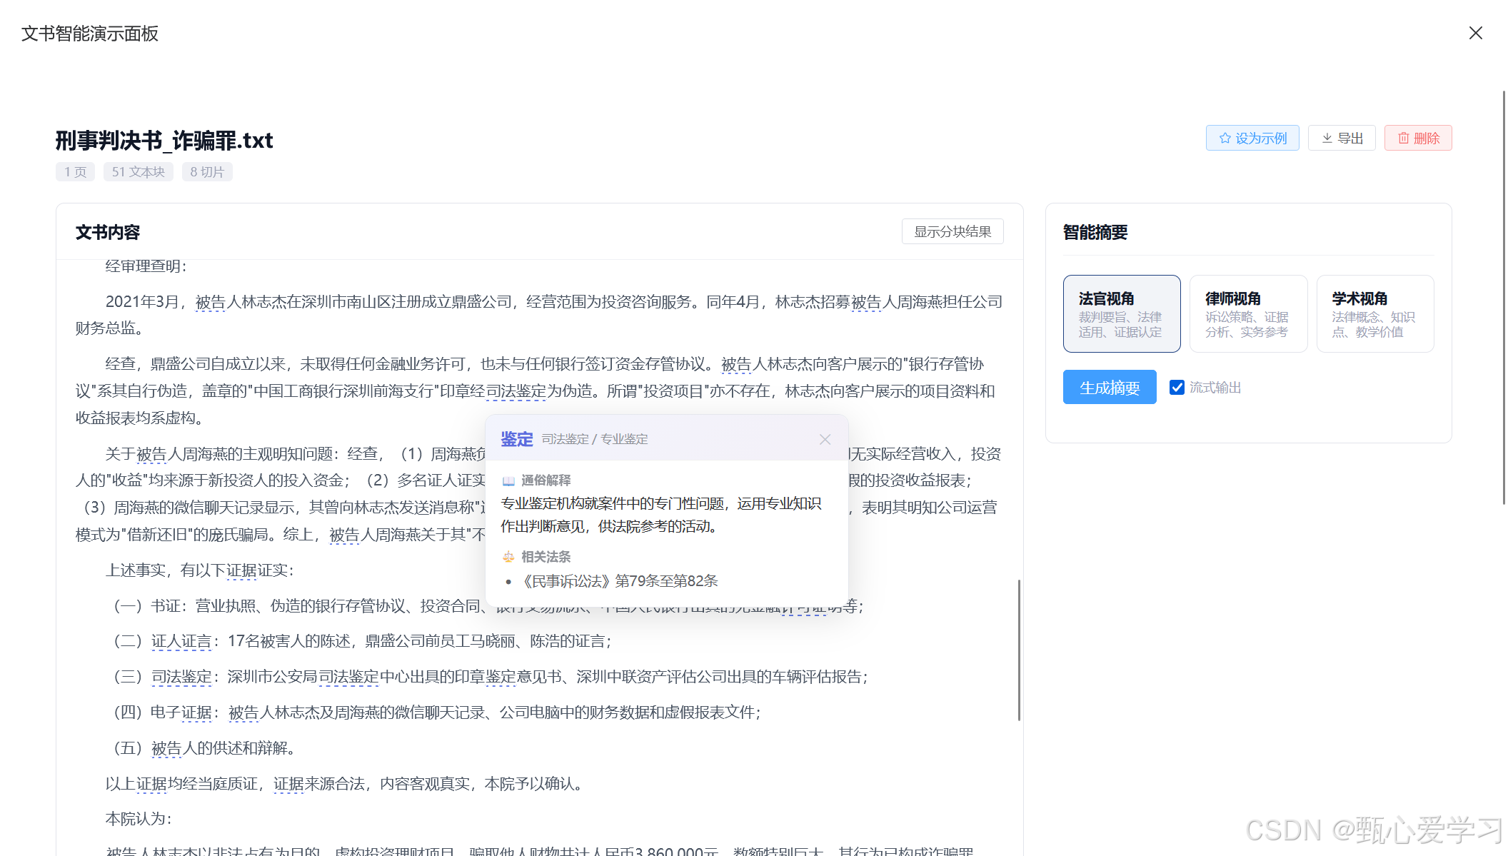
Task: Click the 显示分块结果 button
Action: [952, 231]
